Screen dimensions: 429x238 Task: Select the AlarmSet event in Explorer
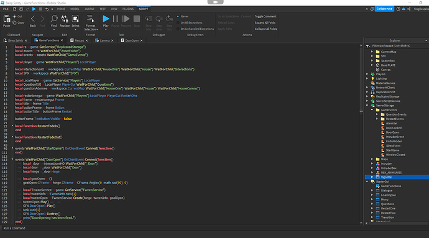pos(392,124)
